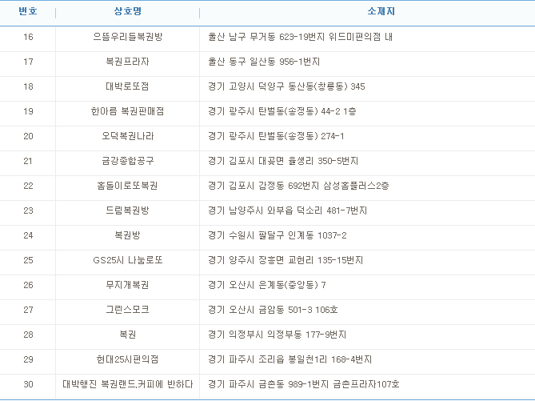Click row number 27
This screenshot has width=535, height=401.
[28, 310]
